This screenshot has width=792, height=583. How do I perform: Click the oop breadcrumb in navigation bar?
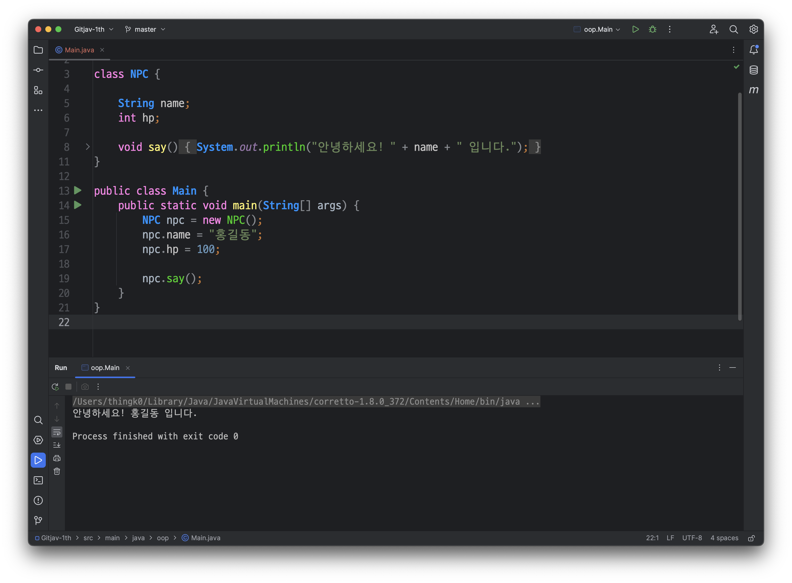point(163,538)
